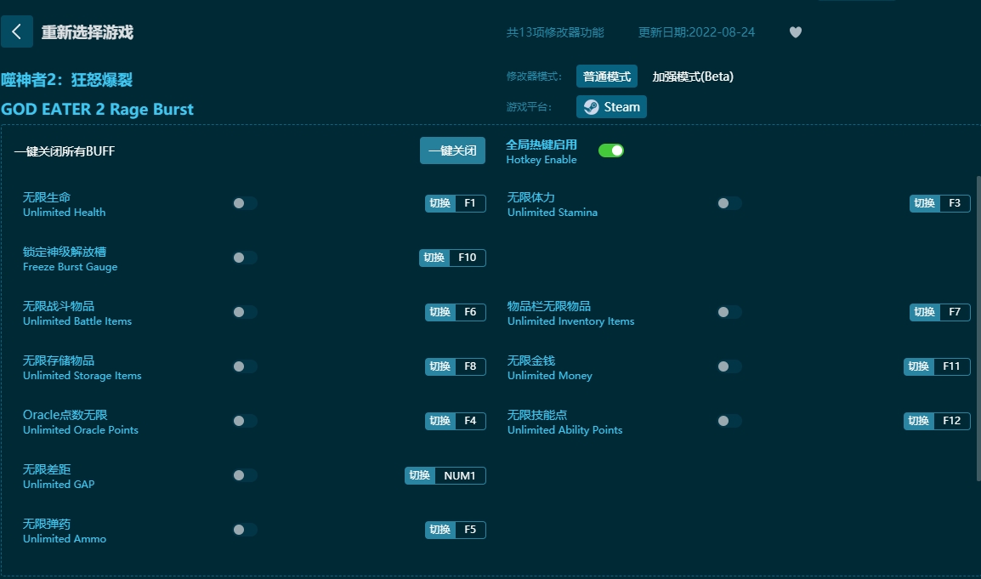Click 切换 button for F8 hotkey

click(440, 366)
